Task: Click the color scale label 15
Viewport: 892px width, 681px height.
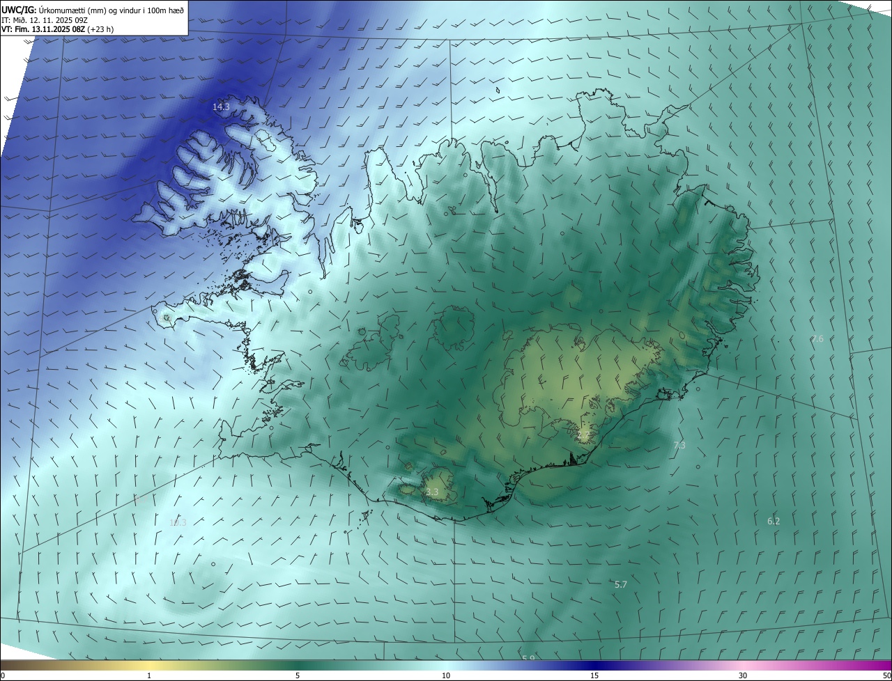Action: pyautogui.click(x=594, y=675)
